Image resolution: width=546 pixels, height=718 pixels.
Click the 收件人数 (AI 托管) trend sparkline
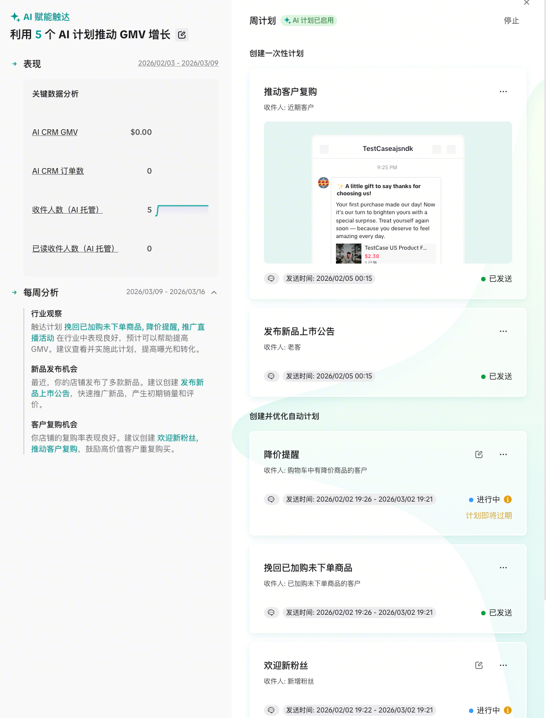[x=182, y=210]
